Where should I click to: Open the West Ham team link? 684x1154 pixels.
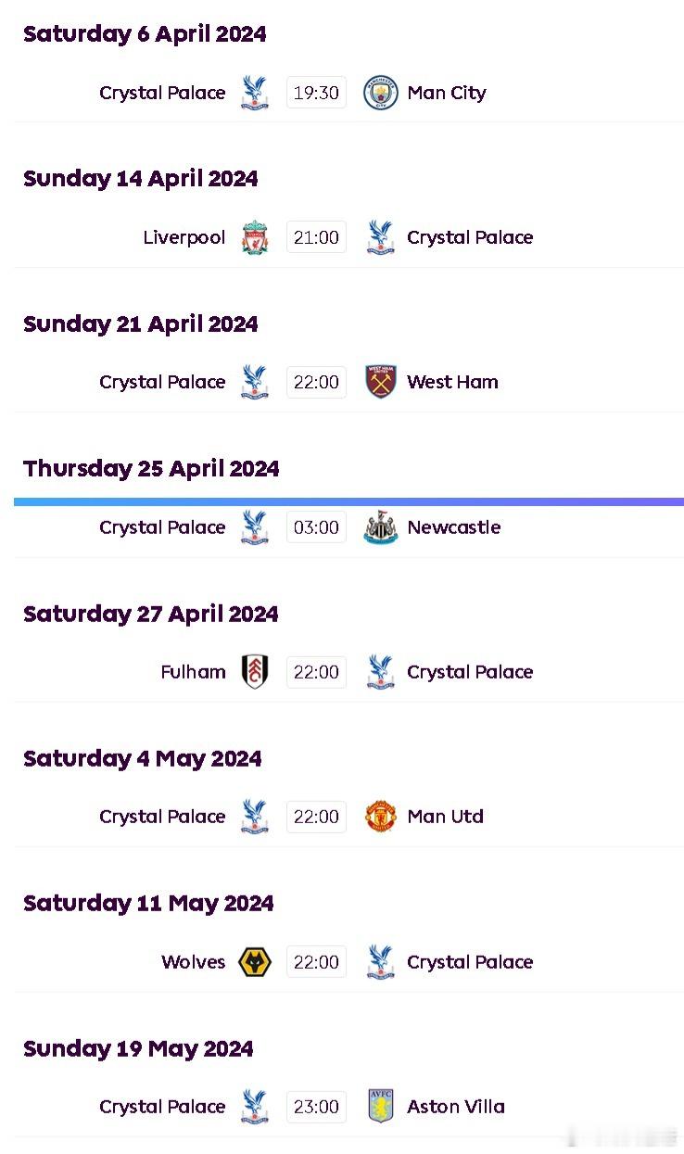click(452, 382)
